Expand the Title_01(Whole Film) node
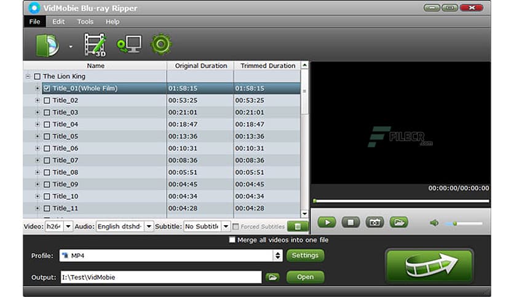 pyautogui.click(x=38, y=88)
